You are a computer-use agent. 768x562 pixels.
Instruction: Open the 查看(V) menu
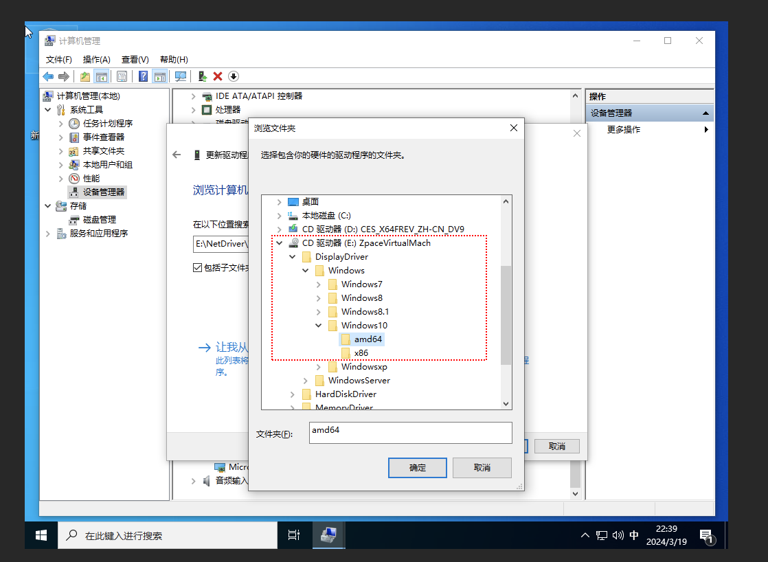coord(135,59)
